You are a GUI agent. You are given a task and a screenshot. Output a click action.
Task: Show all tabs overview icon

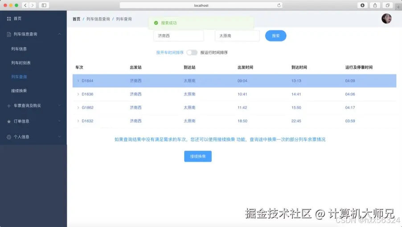[388, 5]
